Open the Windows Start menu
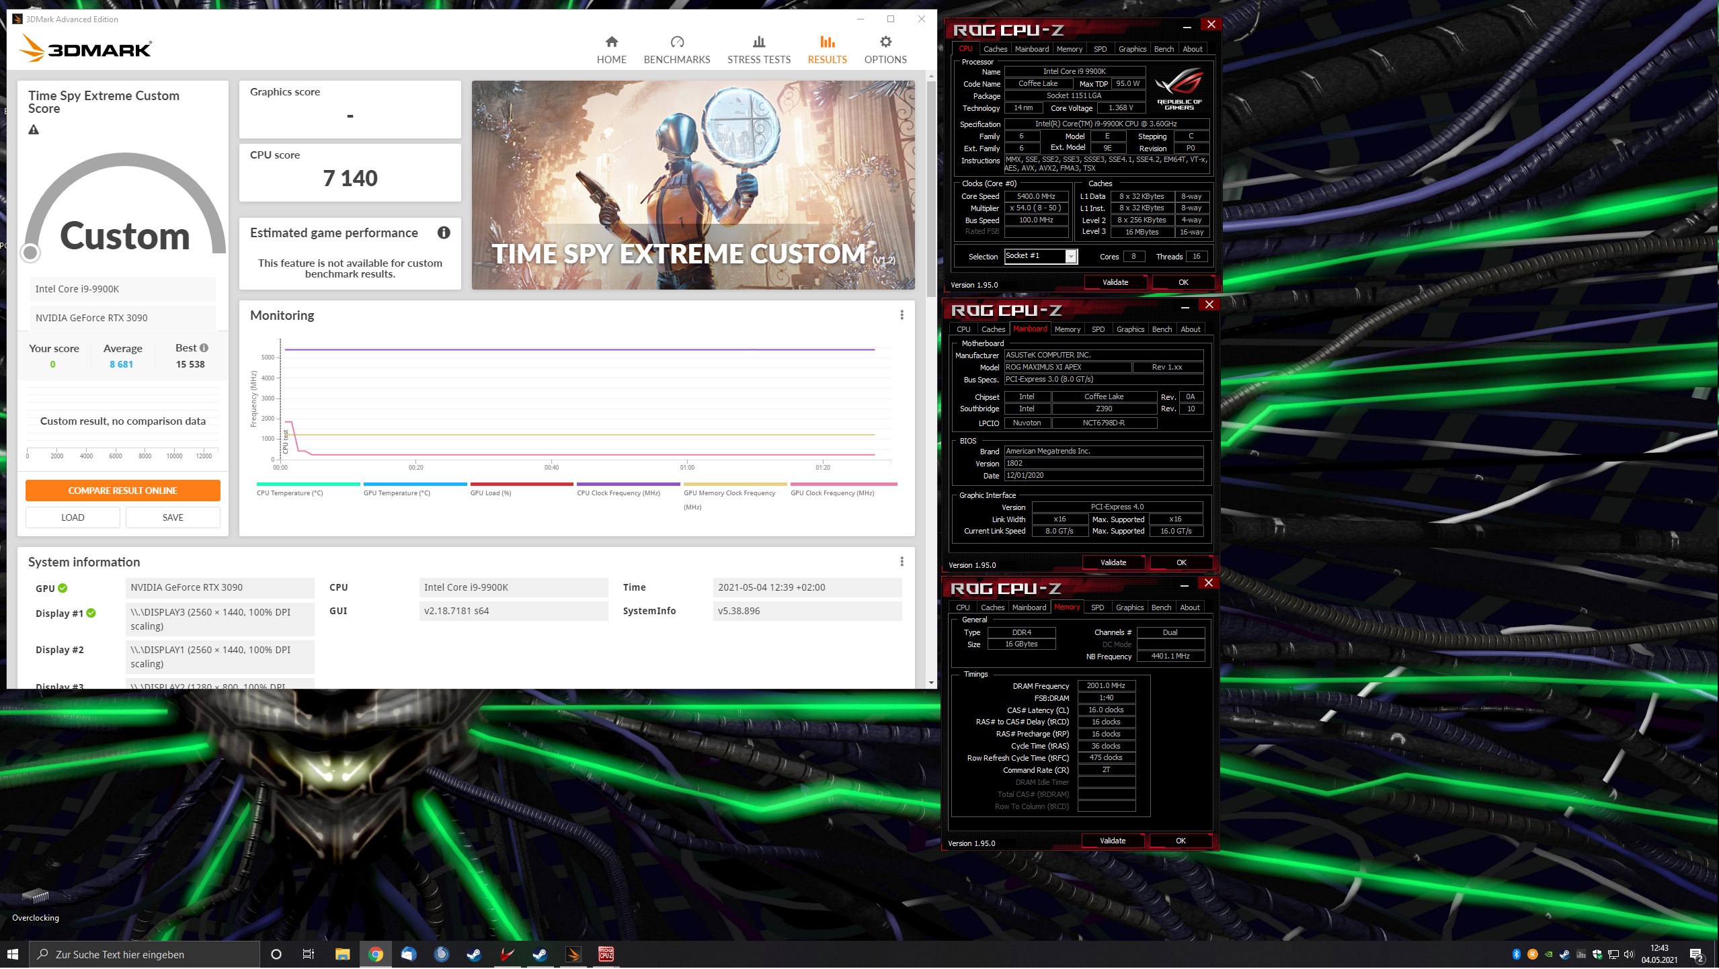The height and width of the screenshot is (969, 1719). click(13, 954)
